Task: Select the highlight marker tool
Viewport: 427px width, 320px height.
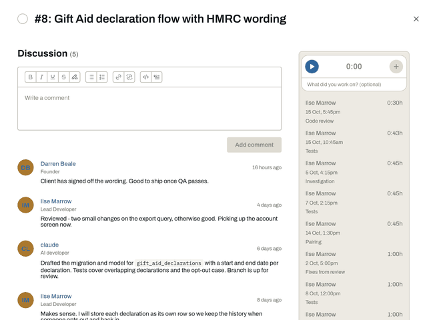Action: click(x=75, y=77)
